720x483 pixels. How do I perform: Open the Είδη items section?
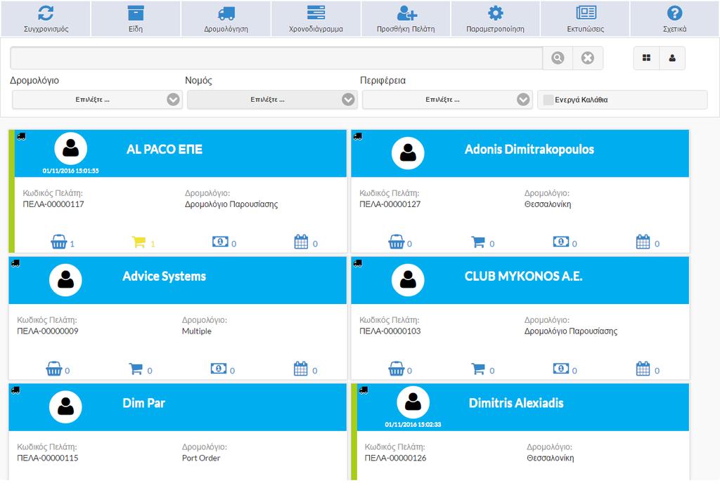click(136, 18)
